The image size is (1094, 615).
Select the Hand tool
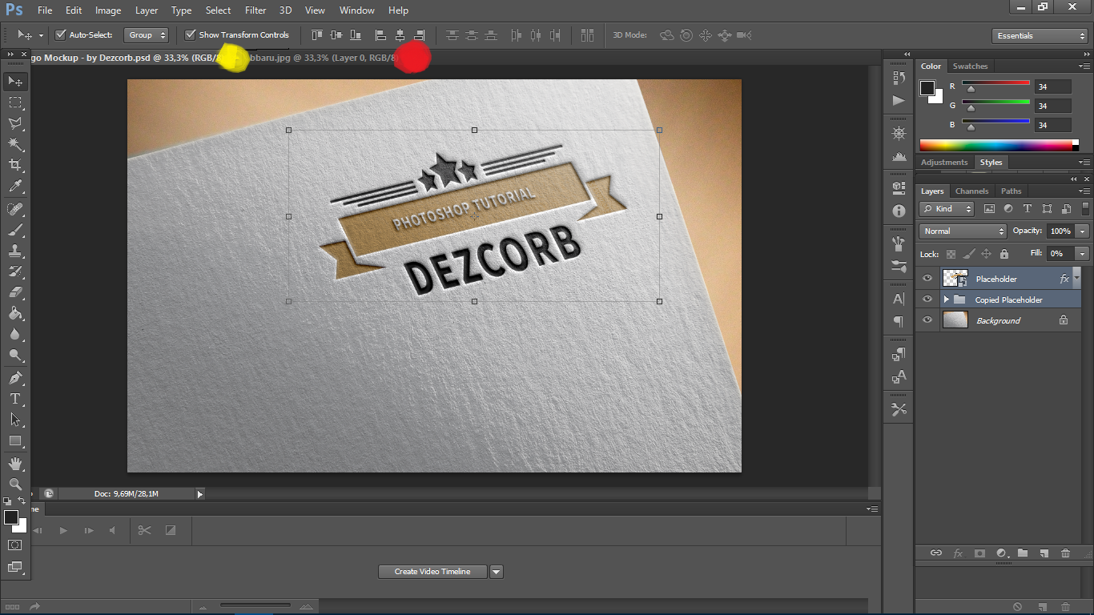pyautogui.click(x=15, y=464)
